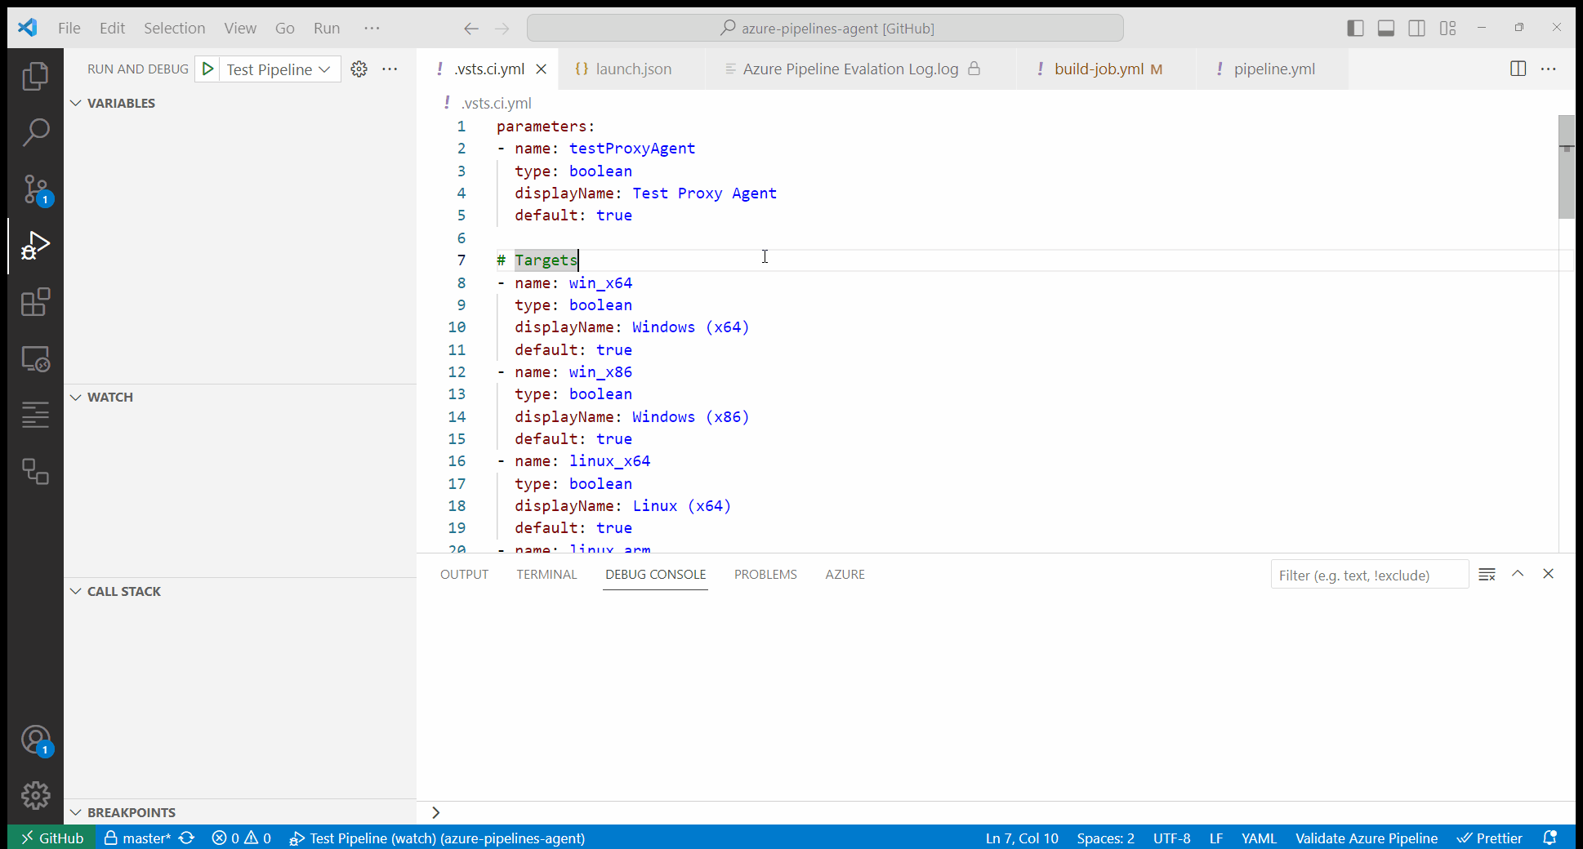The width and height of the screenshot is (1583, 849).
Task: Open the Manage gear at sidebar bottom
Action: tap(35, 795)
